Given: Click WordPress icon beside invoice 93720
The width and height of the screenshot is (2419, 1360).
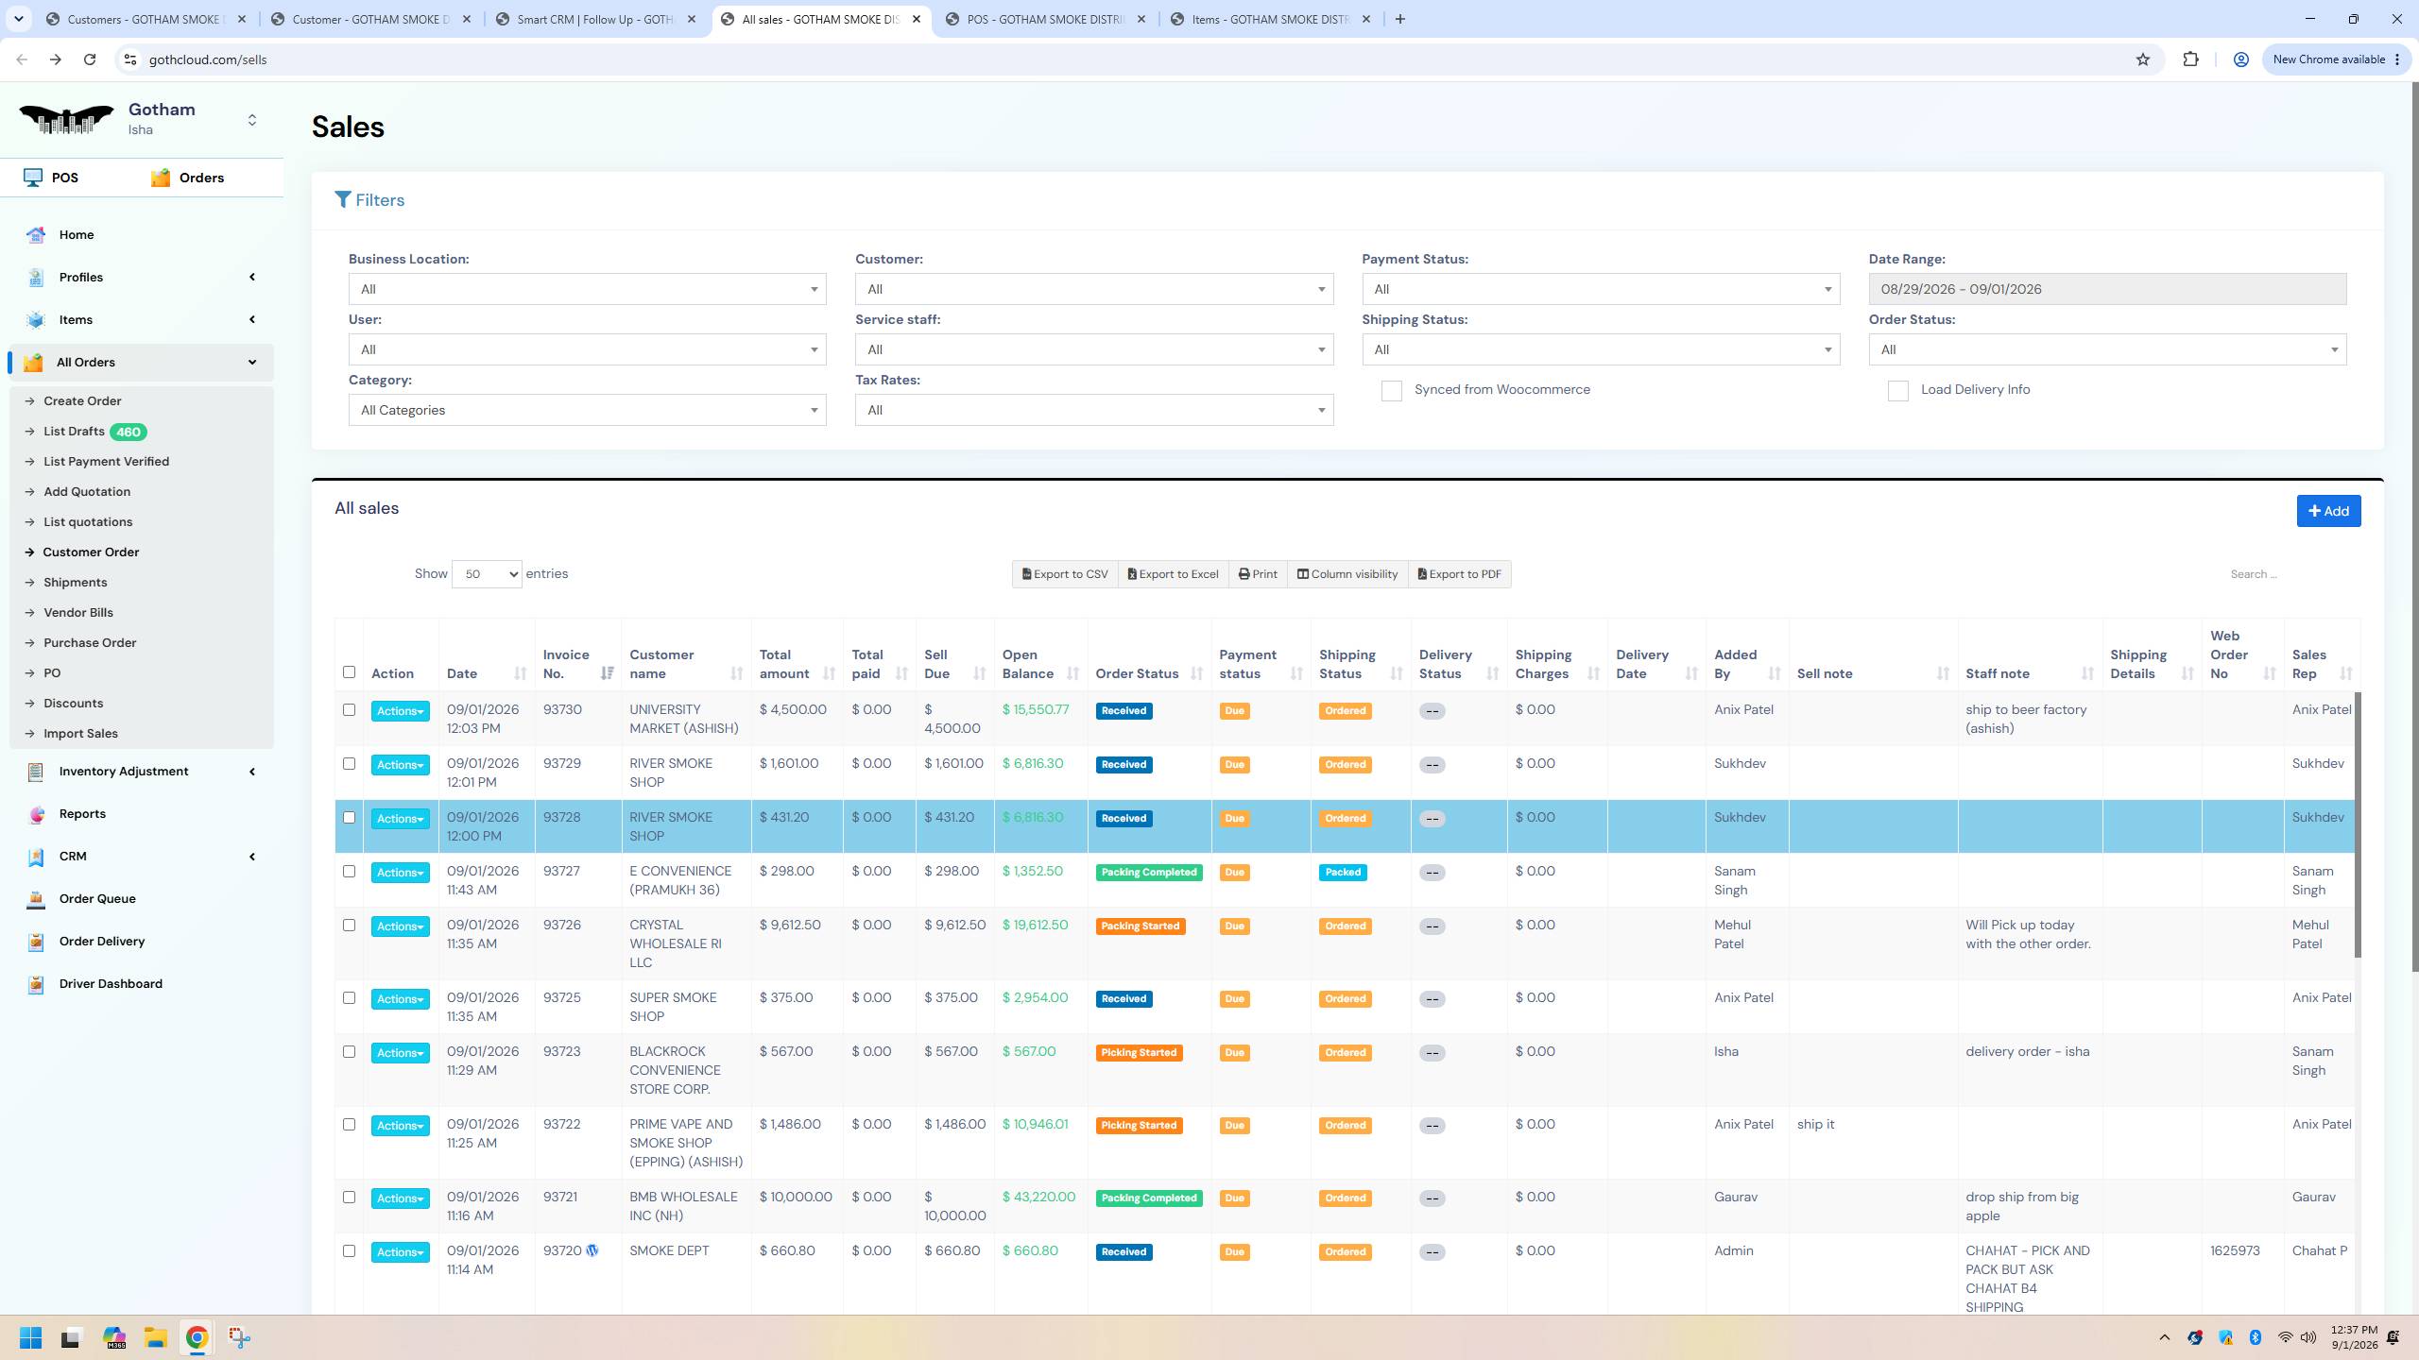Looking at the screenshot, I should tap(592, 1250).
